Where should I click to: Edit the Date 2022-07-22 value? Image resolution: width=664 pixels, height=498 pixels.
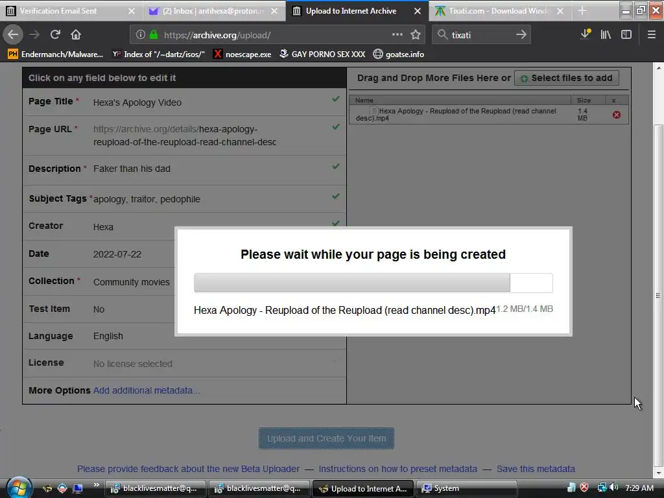tap(117, 254)
